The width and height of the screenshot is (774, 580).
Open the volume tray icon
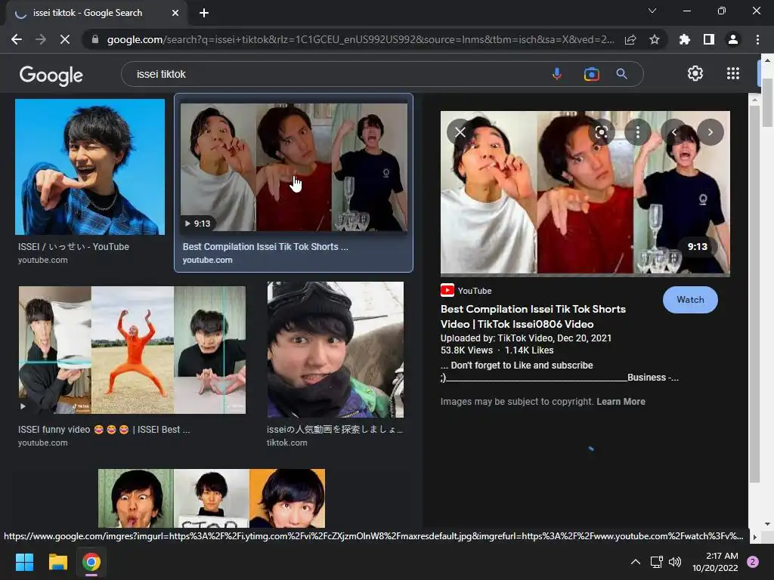pos(675,562)
